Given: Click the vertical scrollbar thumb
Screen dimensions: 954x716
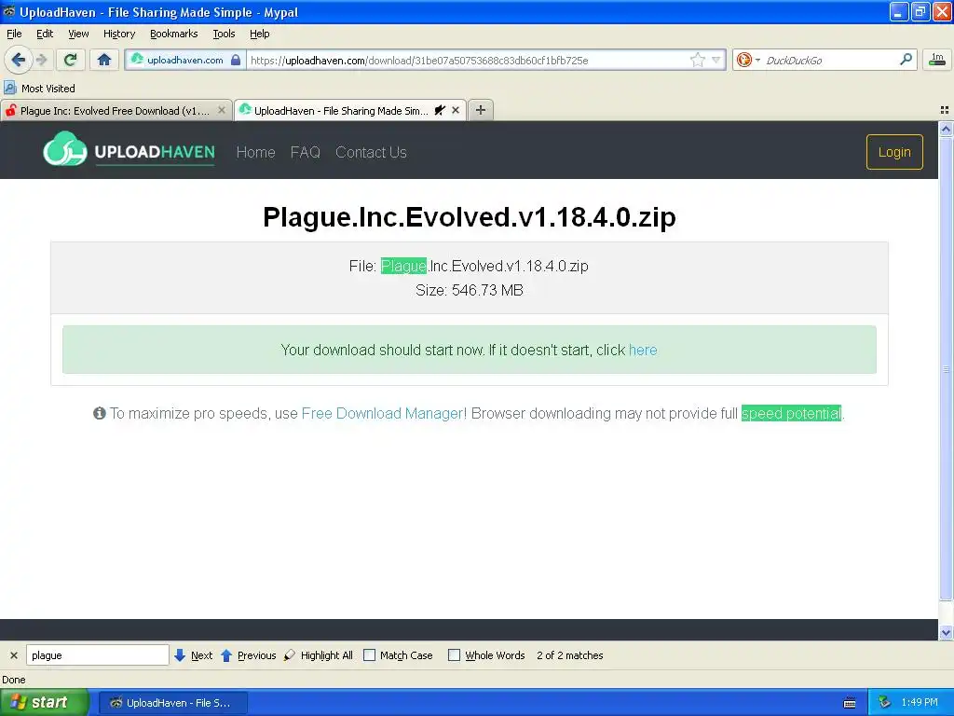Looking at the screenshot, I should click(x=946, y=369).
